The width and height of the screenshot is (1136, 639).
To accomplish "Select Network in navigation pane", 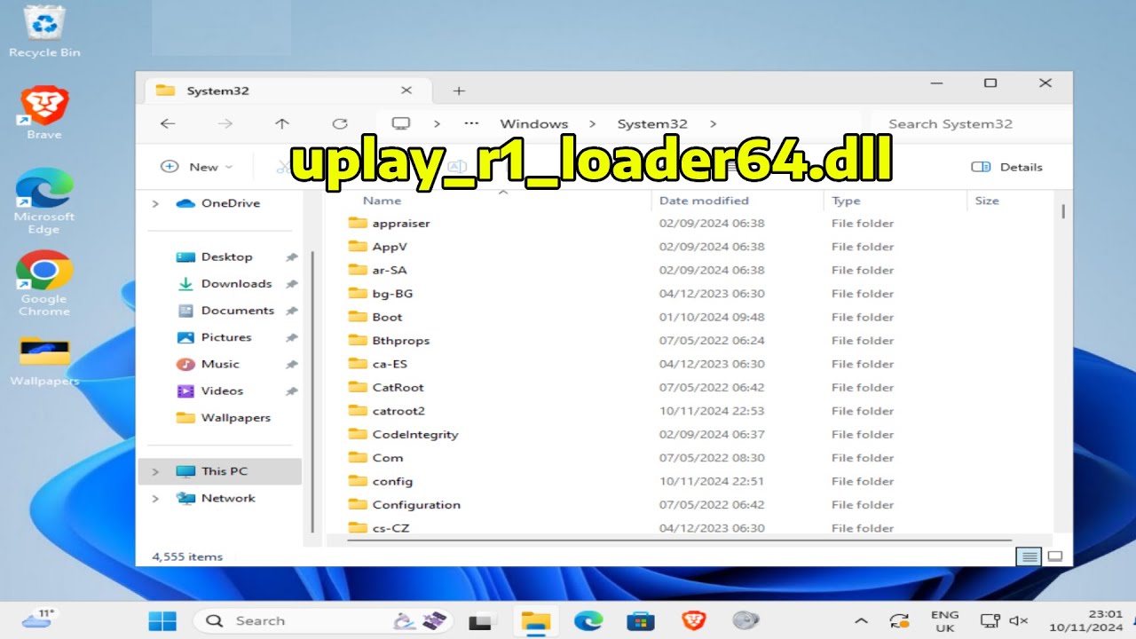I will coord(216,498).
